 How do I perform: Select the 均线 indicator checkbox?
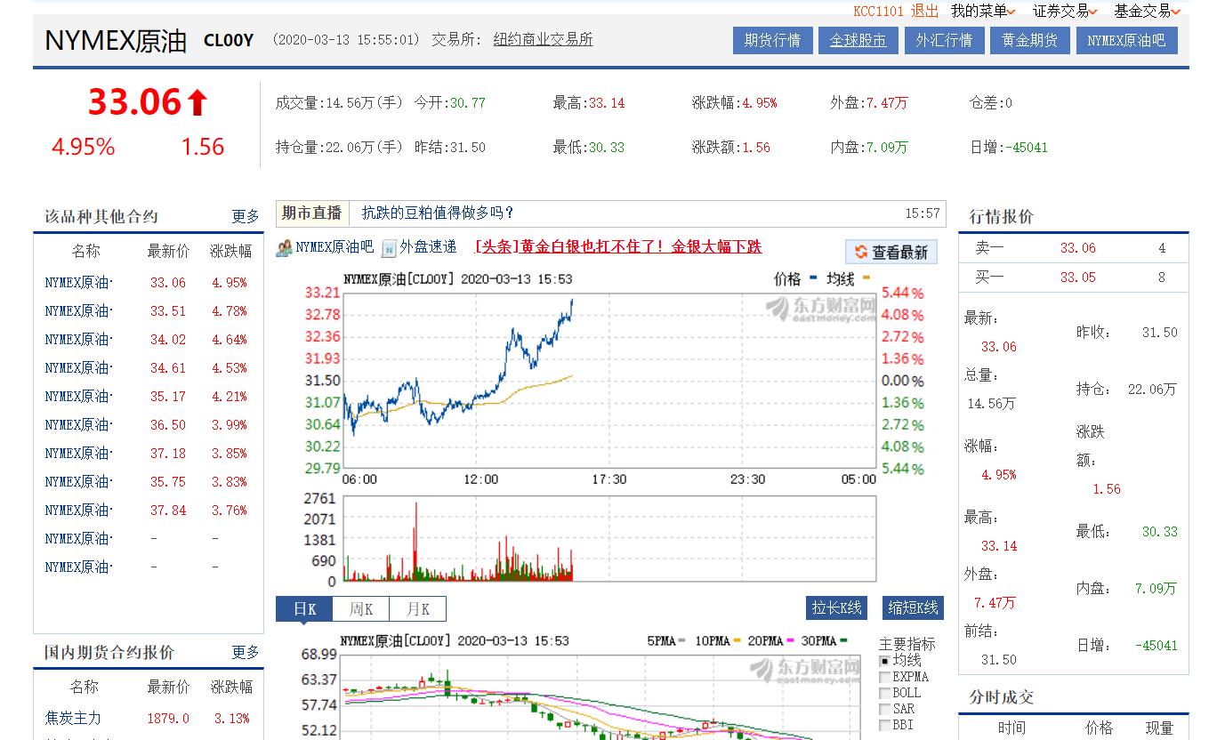(x=884, y=661)
